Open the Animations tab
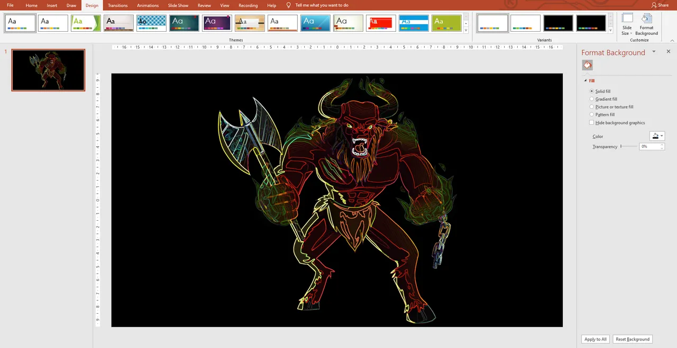The width and height of the screenshot is (677, 348). point(148,5)
